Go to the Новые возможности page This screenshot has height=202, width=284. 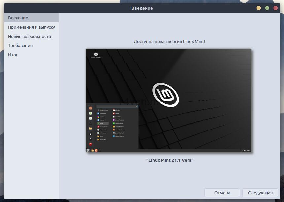(29, 36)
